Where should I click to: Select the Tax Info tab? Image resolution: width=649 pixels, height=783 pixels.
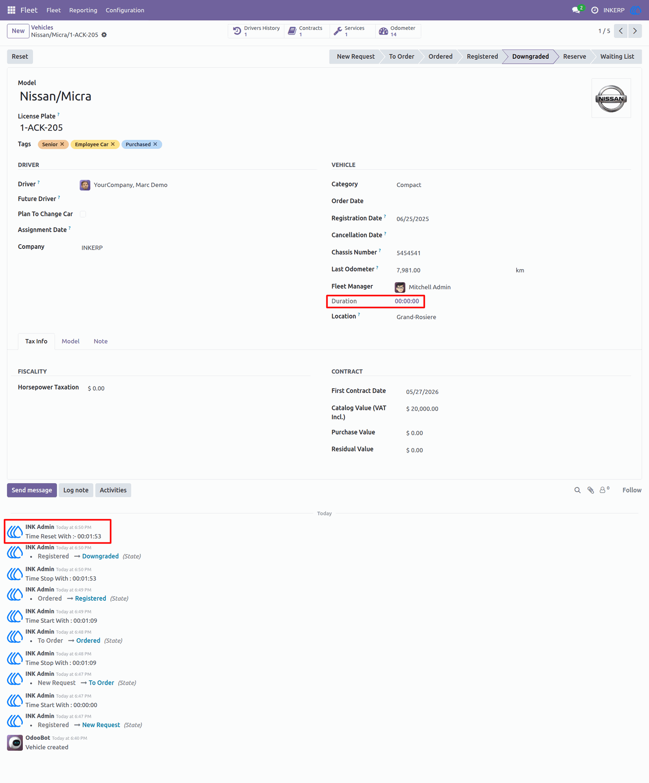coord(36,341)
